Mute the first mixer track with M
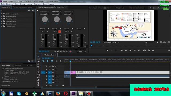The height and width of the screenshot is (96, 171). 42,31
